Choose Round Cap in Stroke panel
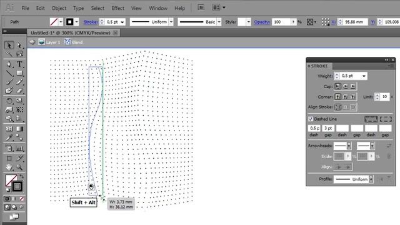The height and width of the screenshot is (225, 400). coord(346,86)
